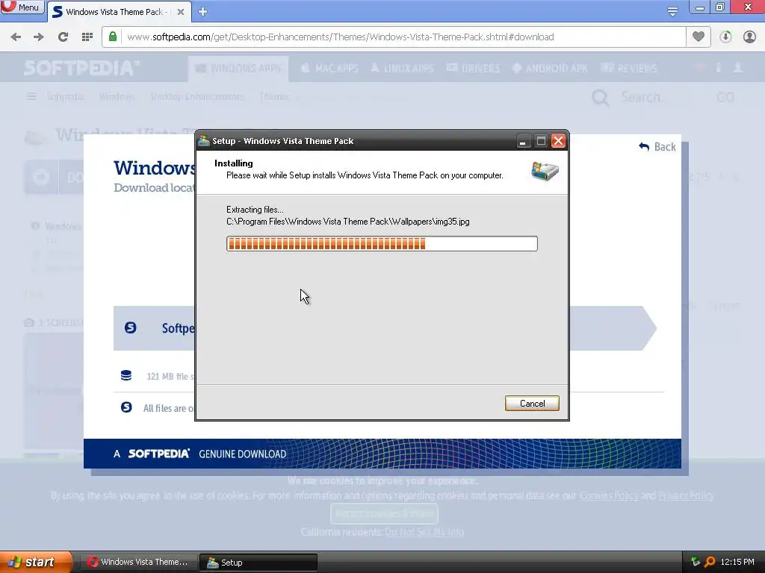
Task: Close the Setup dialog with red X
Action: point(558,141)
